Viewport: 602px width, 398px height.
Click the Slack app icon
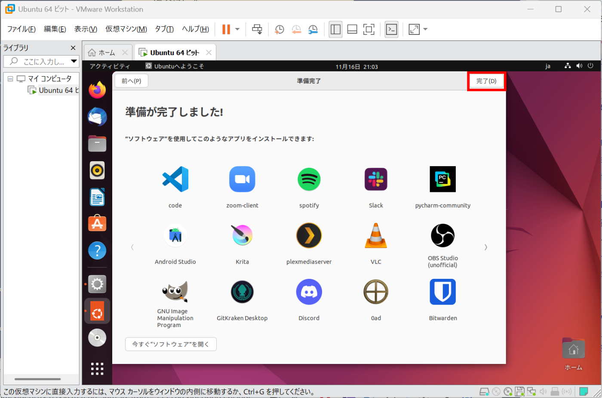376,179
